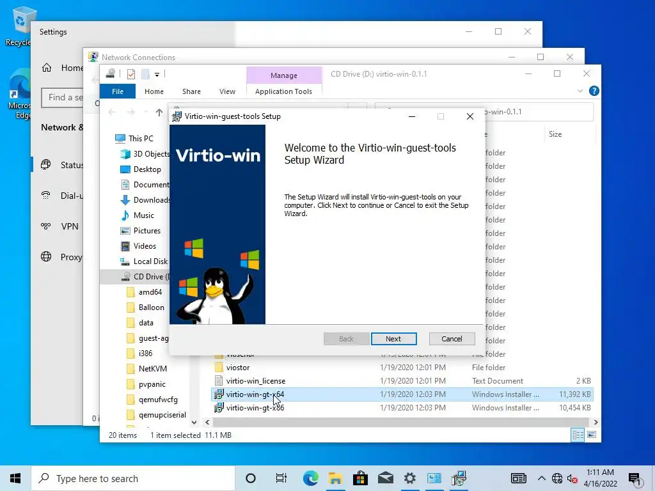Show hidden tray icons chevron
This screenshot has height=491, width=655.
(x=541, y=478)
